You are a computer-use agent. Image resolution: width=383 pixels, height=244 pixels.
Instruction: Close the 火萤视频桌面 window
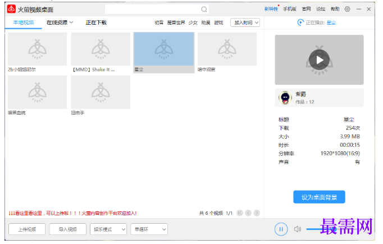coord(369,9)
